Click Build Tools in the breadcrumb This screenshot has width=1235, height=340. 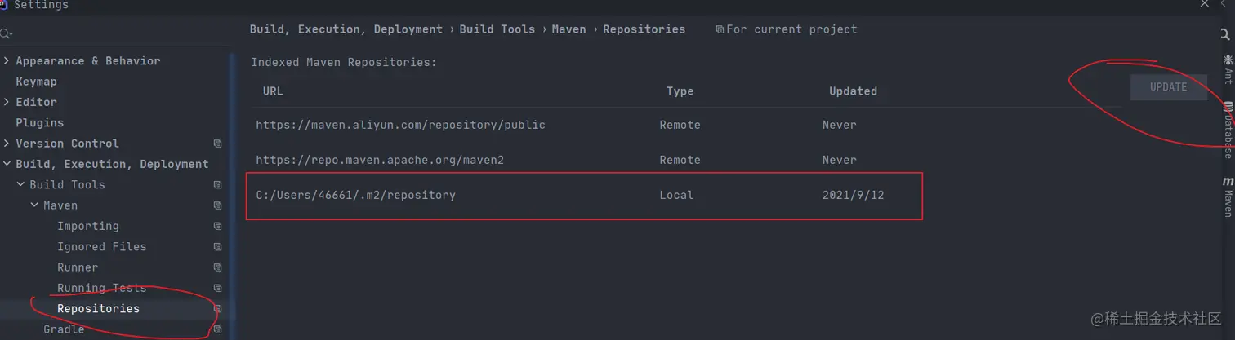pos(497,29)
